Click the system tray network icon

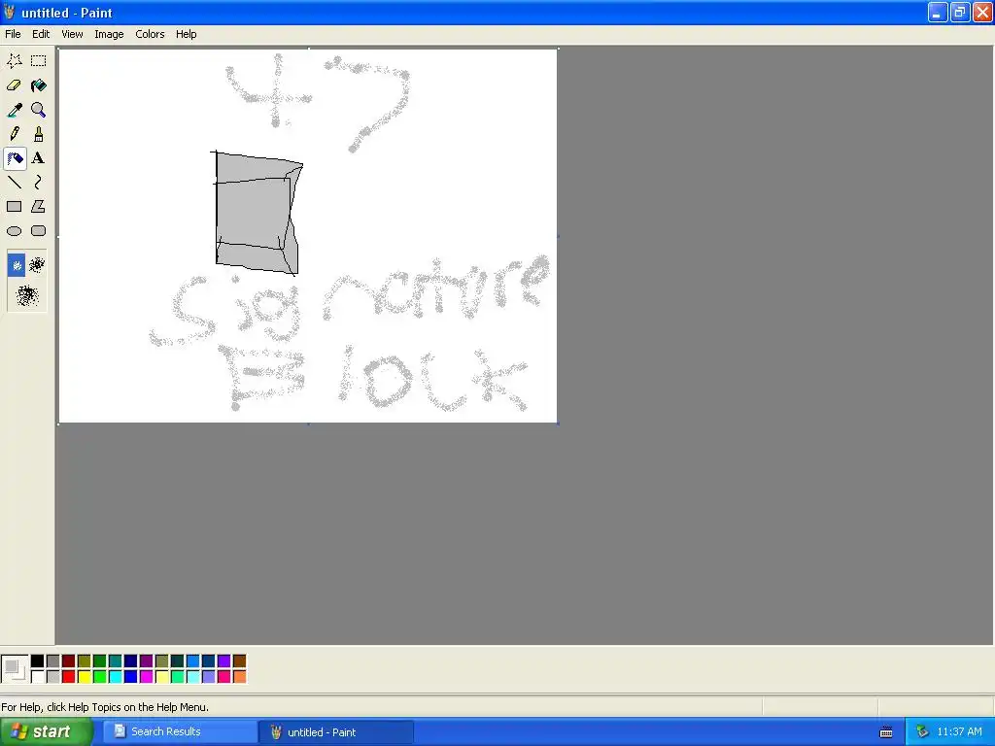(x=922, y=732)
